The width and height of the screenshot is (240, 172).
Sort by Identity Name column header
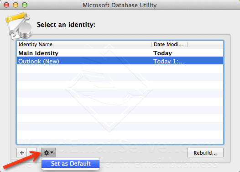point(84,44)
